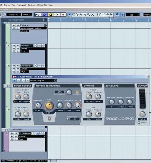Open Master Output - Volume parameter dropdown
The width and height of the screenshot is (151, 163).
click(33, 28)
